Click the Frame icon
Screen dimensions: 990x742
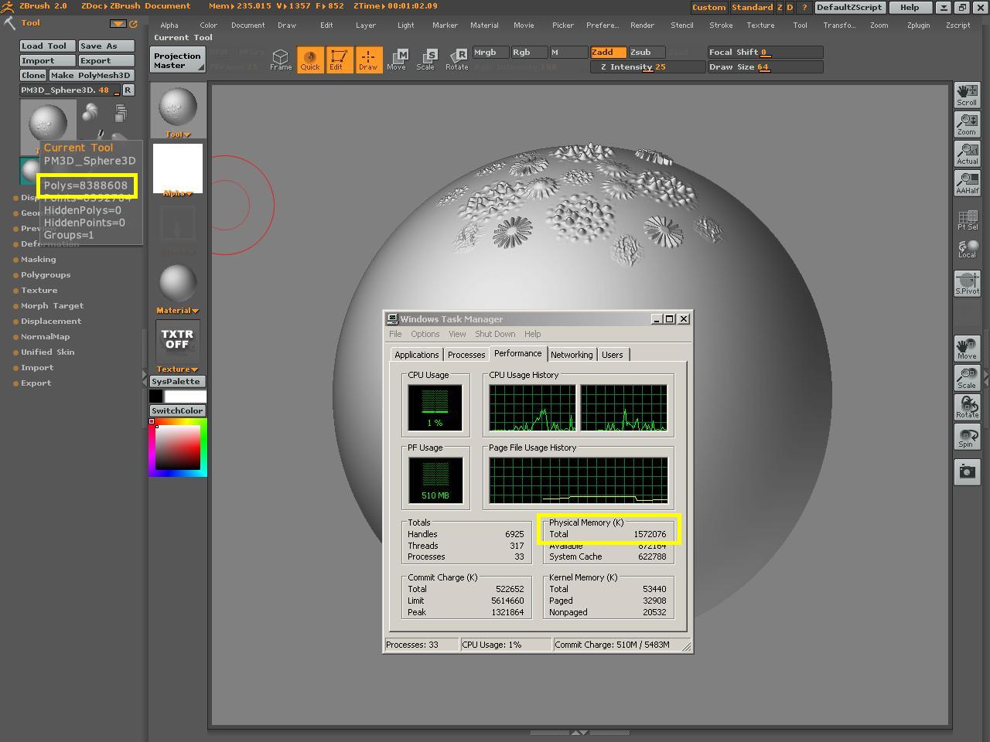pyautogui.click(x=281, y=60)
